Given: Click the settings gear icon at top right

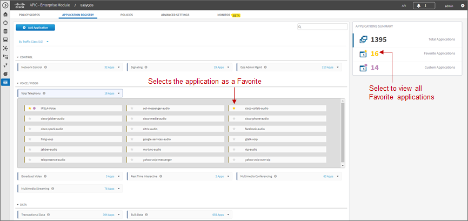Looking at the screenshot, I should [x=463, y=5].
